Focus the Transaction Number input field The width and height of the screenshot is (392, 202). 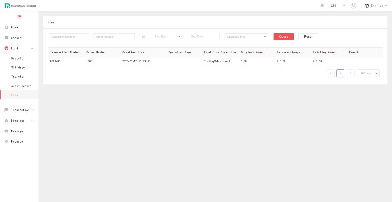(x=68, y=37)
